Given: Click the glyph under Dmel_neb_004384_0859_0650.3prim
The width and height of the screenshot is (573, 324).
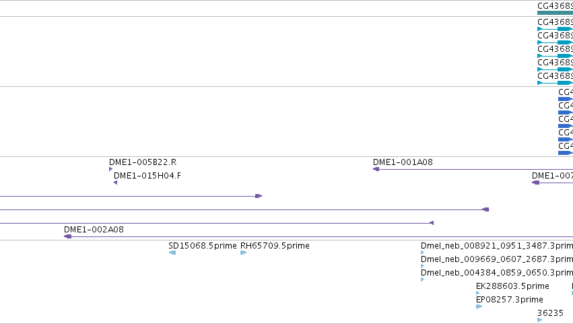Looking at the screenshot, I should [x=422, y=280].
